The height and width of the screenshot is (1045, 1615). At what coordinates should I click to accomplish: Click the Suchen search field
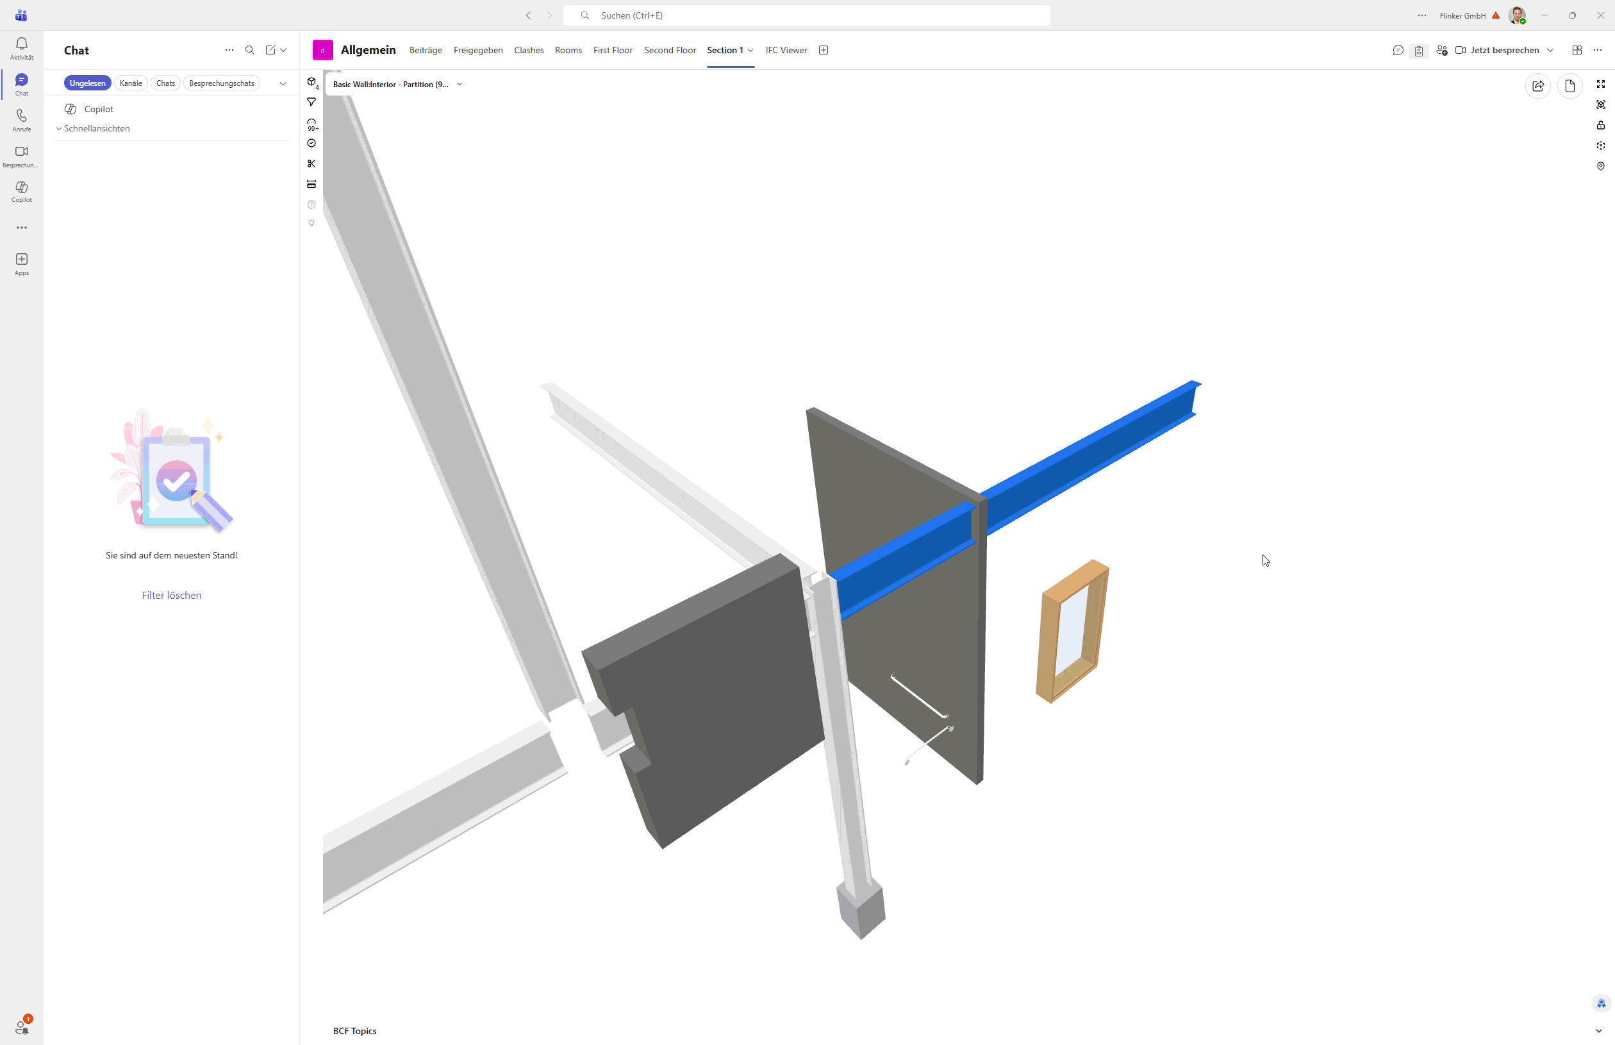click(806, 15)
